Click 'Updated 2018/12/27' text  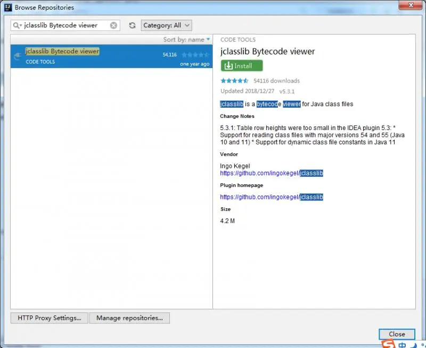[x=247, y=91]
